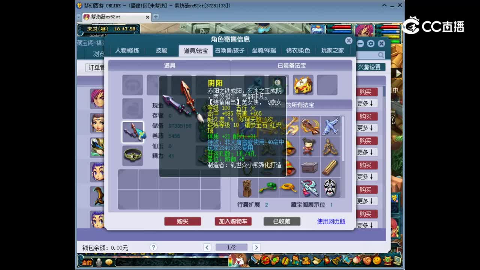Open the treasure chest icon in bottom toolbar

point(265,260)
